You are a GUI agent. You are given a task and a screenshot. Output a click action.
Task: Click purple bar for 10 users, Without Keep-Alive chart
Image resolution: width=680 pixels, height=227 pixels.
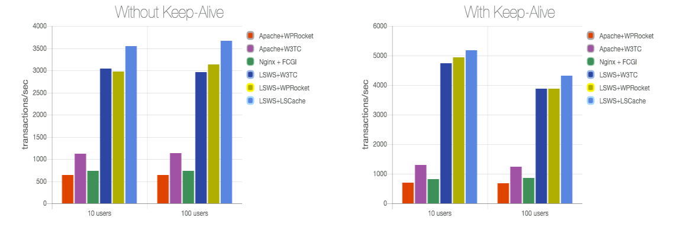(80, 179)
